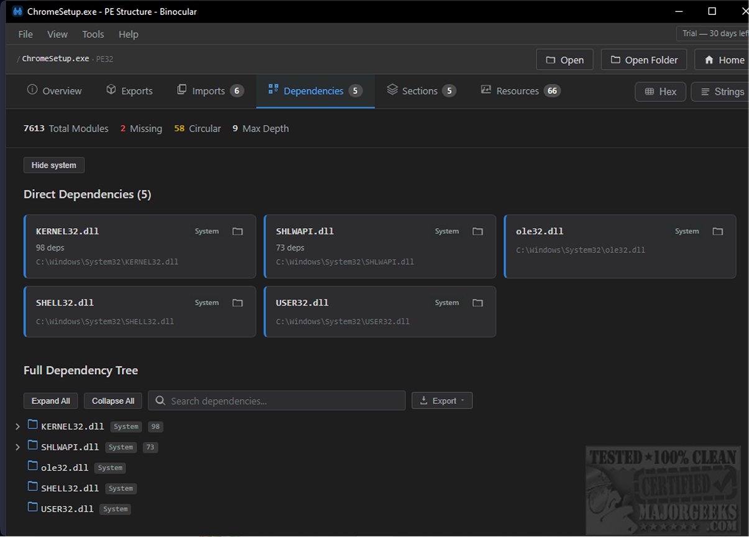The height and width of the screenshot is (537, 749).
Task: Switch to the Resources tab
Action: point(521,91)
